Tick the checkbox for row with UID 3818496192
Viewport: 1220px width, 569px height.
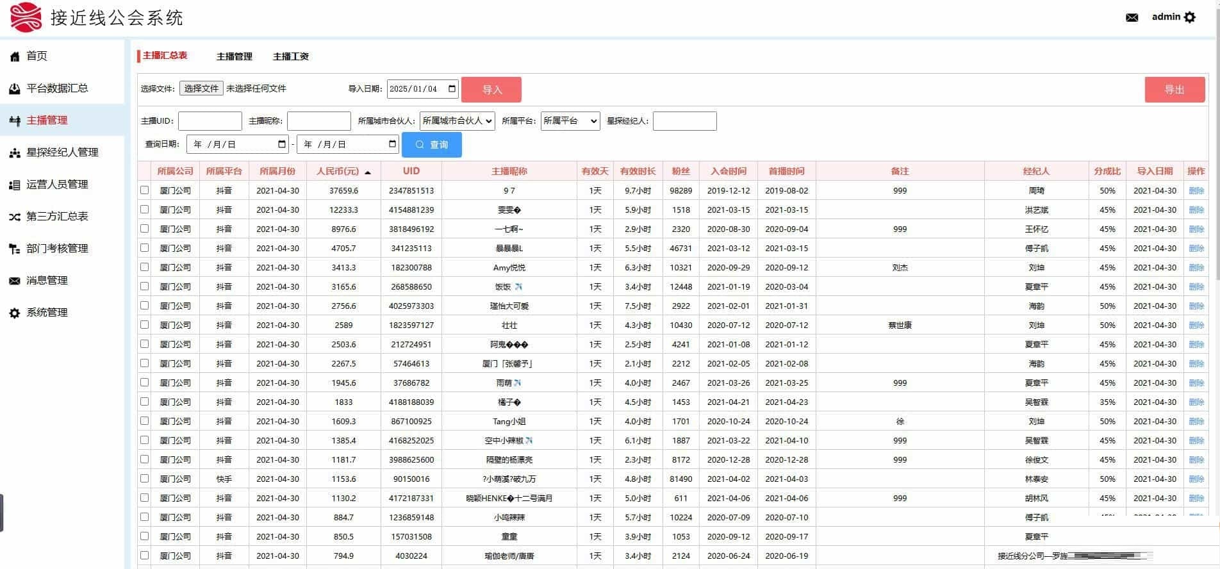pyautogui.click(x=144, y=229)
